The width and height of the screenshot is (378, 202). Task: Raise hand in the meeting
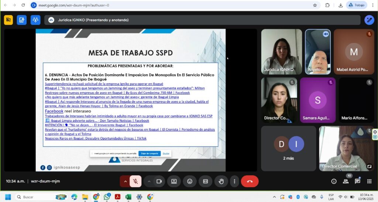pos(221,181)
